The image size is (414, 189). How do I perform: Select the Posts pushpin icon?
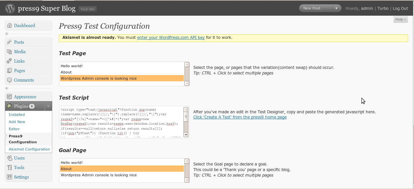pos(9,42)
